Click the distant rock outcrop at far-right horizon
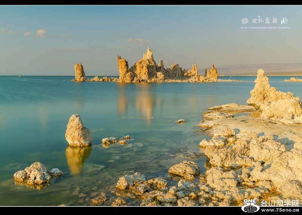The width and height of the screenshot is (302, 215). pos(293,79)
